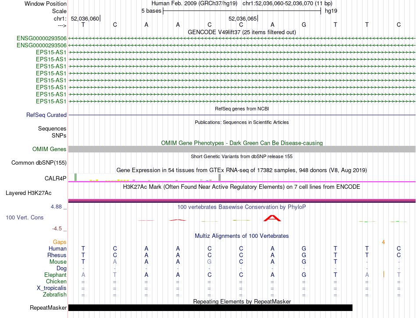This screenshot has height=318, width=416.
Task: Click the RefSeq Curated track label
Action: (46, 115)
